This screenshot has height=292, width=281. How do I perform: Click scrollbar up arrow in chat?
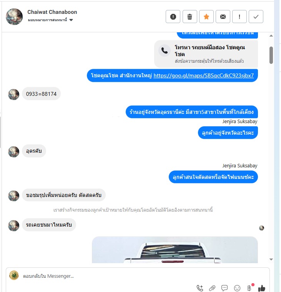point(271,36)
